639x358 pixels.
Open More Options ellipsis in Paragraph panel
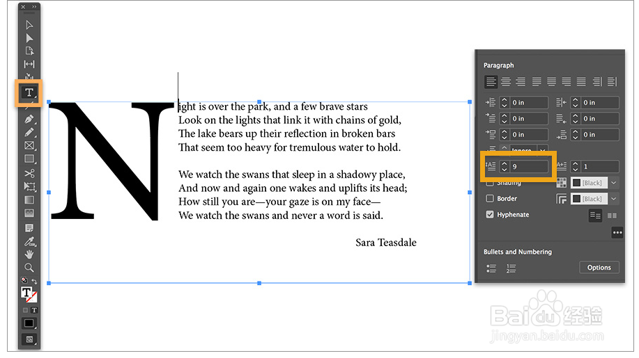(617, 233)
